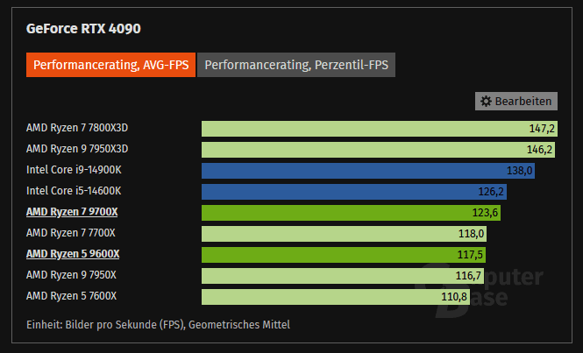This screenshot has height=353, width=583.
Task: Switch to Performancerating, AVG-FPS tab
Action: (110, 65)
